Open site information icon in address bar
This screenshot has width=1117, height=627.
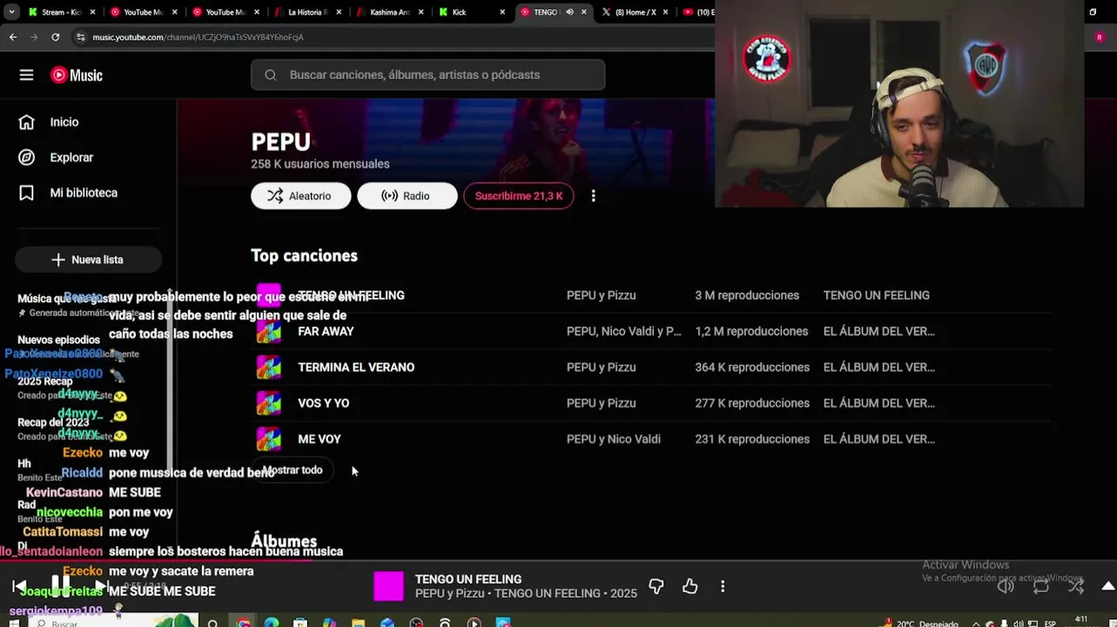(x=80, y=37)
